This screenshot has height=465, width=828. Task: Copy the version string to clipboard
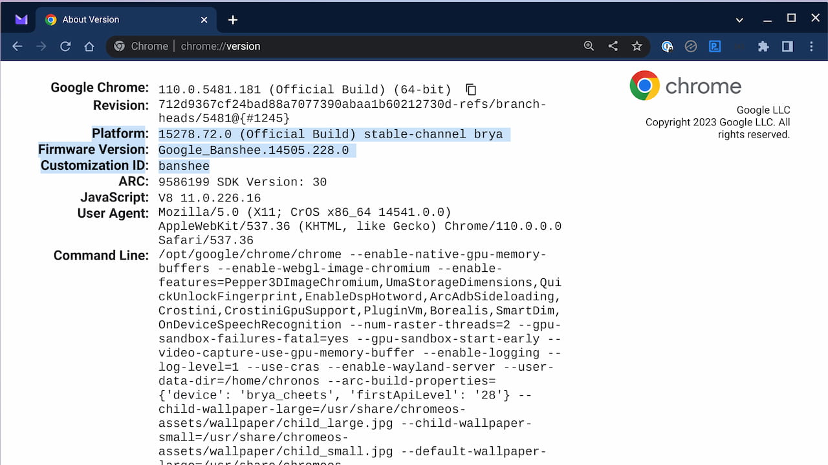pos(471,89)
